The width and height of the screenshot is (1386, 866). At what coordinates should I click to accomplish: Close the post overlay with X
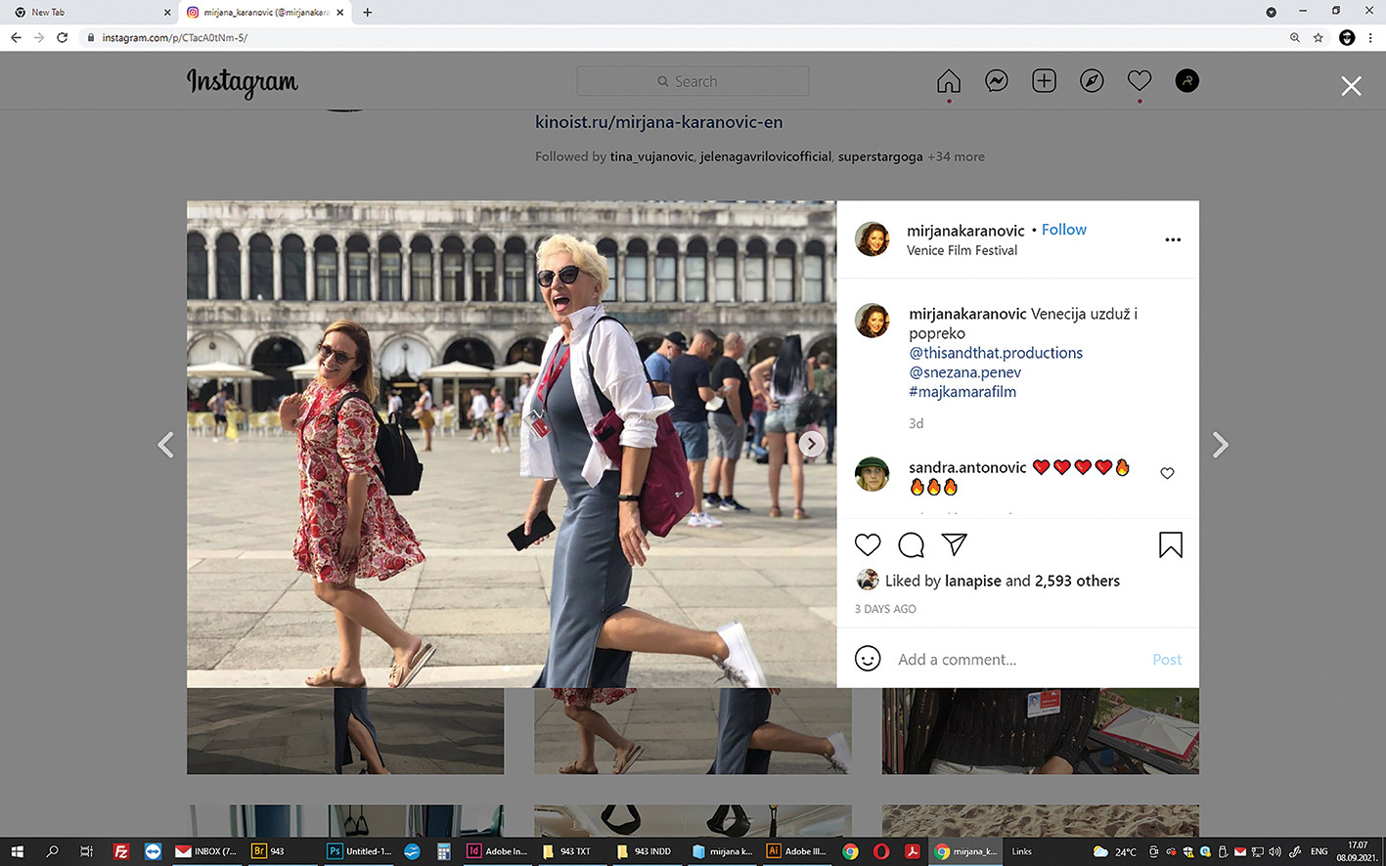point(1351,86)
